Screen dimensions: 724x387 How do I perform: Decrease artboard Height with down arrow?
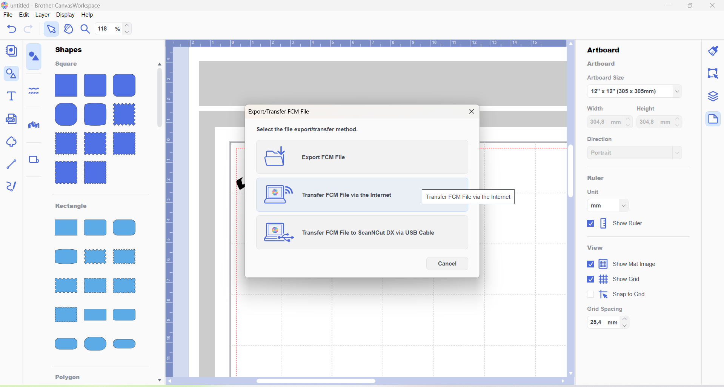pos(678,125)
